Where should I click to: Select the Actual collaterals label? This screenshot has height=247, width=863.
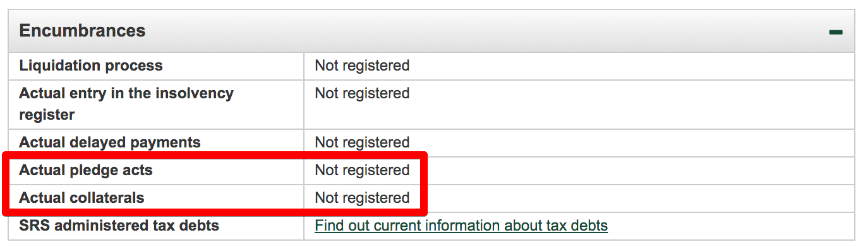pos(81,198)
